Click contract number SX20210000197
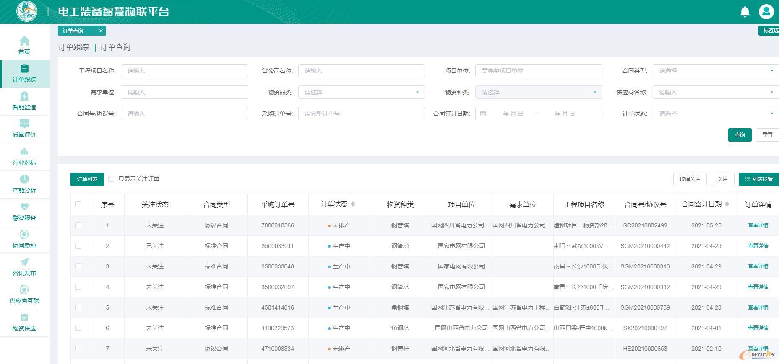Screen dimensions: 779x364 [x=645, y=328]
